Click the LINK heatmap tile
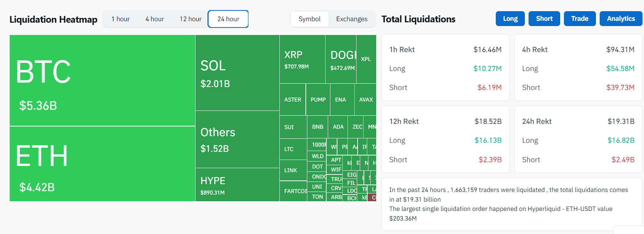Screen dimensions: 644x234 point(293,170)
